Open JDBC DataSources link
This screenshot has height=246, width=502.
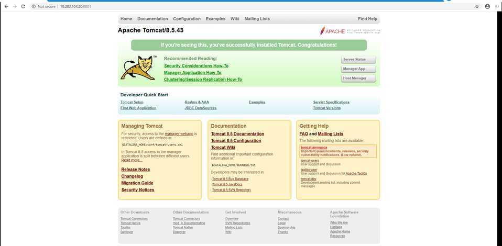click(200, 108)
